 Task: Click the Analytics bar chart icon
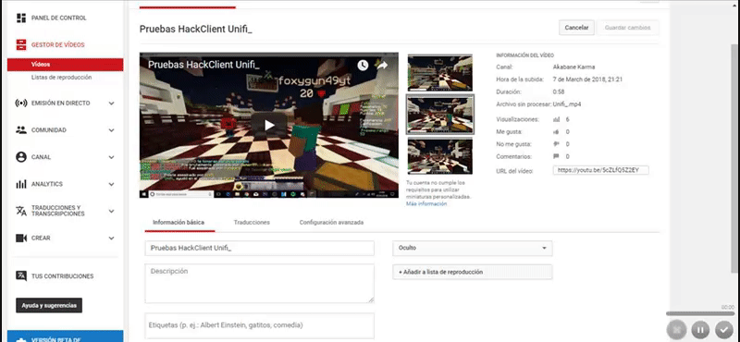[20, 184]
